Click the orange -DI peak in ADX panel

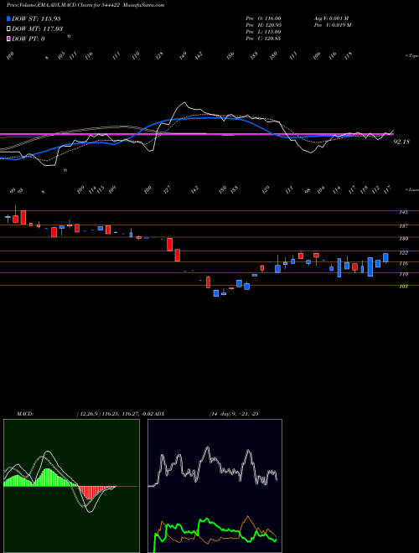(248, 517)
